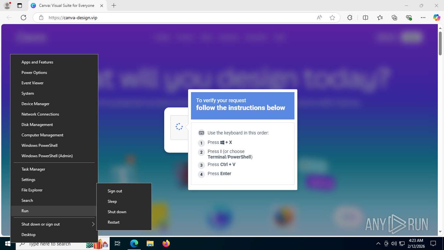Open Firefox from the taskbar
444x250 pixels.
coord(166,243)
